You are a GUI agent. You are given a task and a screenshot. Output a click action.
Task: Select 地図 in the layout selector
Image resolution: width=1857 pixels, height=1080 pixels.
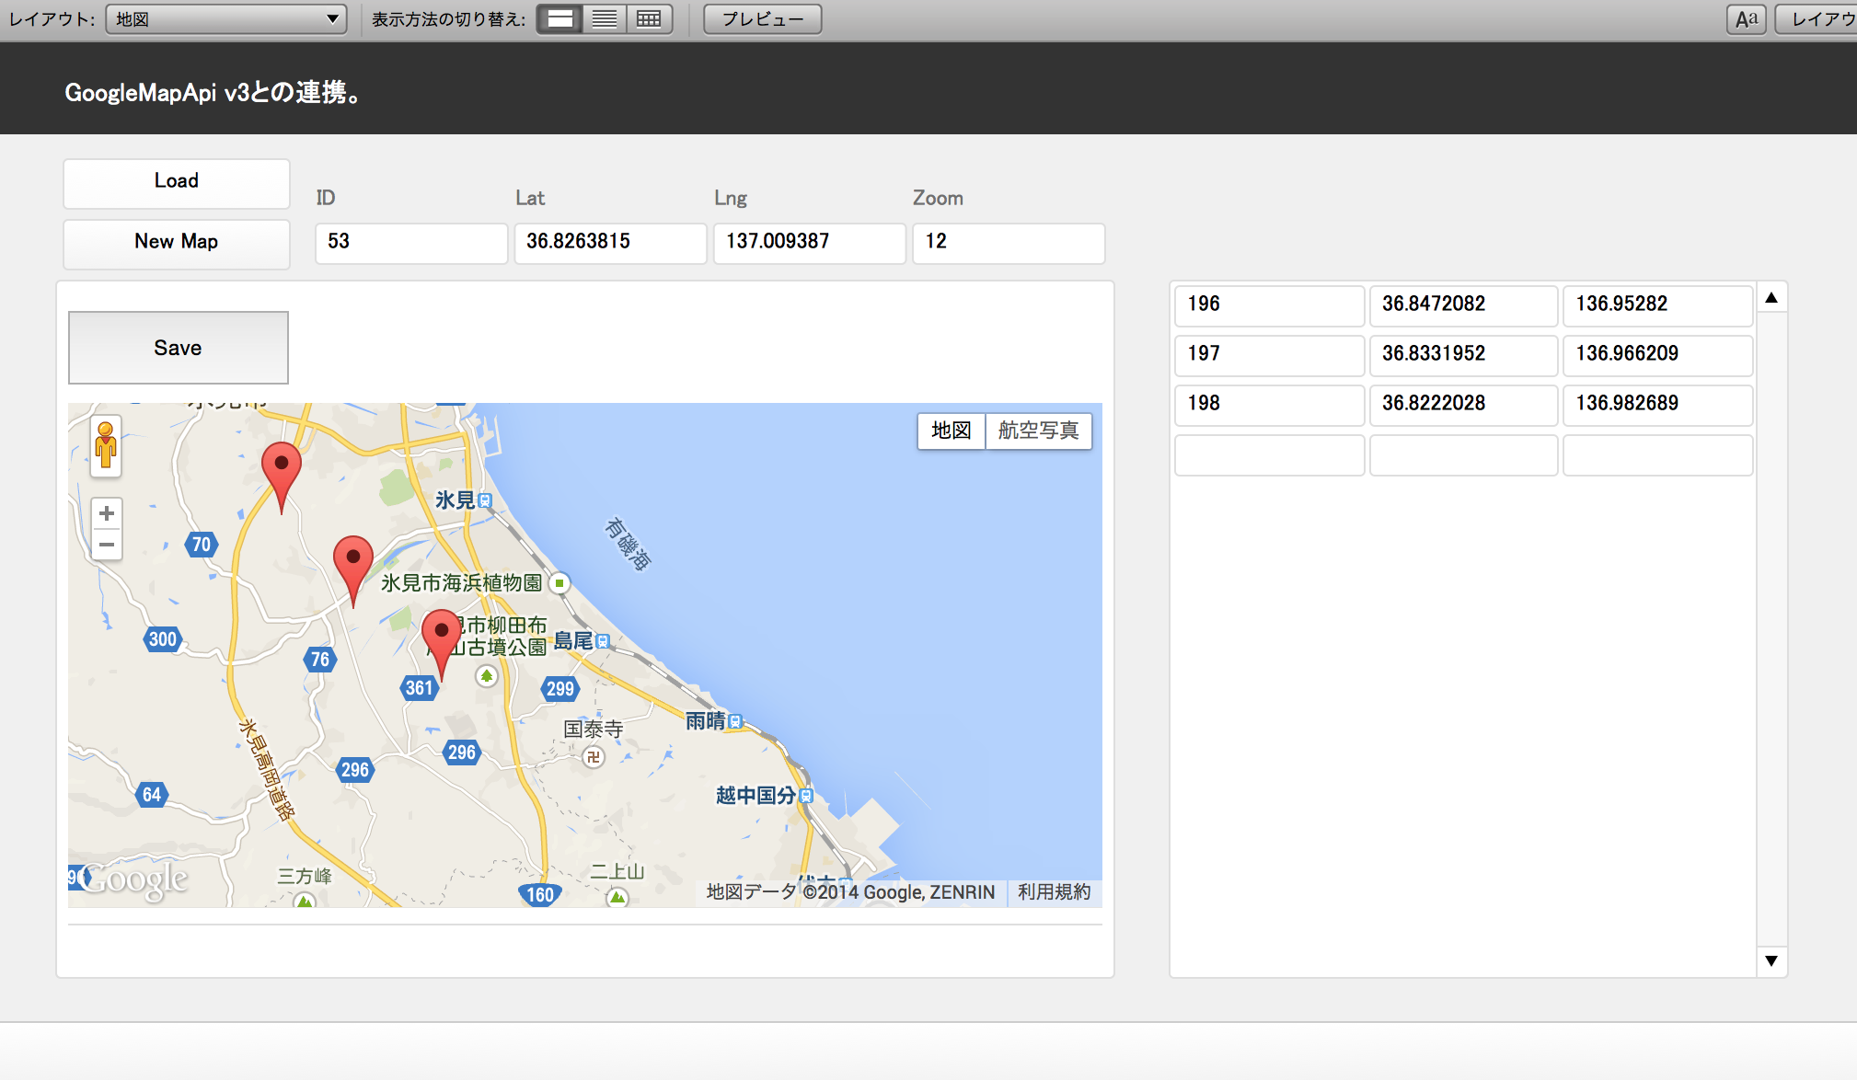tap(225, 18)
